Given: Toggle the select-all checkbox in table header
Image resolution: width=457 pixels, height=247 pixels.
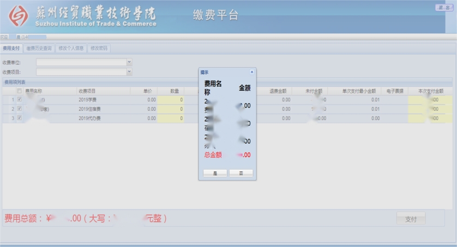Looking at the screenshot, I should [x=20, y=91].
